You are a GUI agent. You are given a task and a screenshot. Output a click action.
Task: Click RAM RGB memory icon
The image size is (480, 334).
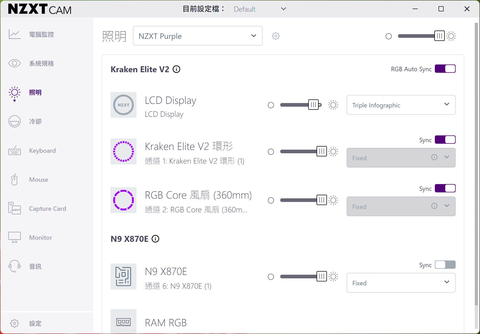tap(124, 322)
